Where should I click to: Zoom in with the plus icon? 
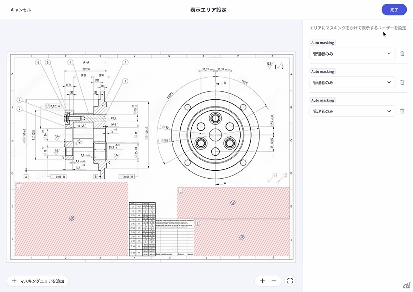[262, 281]
